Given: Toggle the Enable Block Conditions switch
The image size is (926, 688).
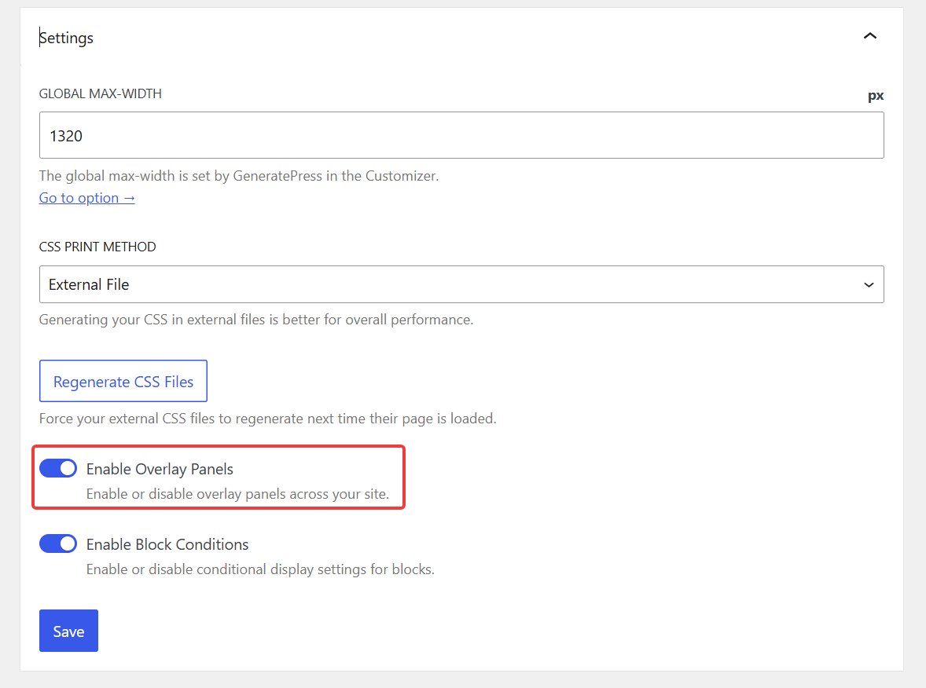Looking at the screenshot, I should [x=58, y=543].
